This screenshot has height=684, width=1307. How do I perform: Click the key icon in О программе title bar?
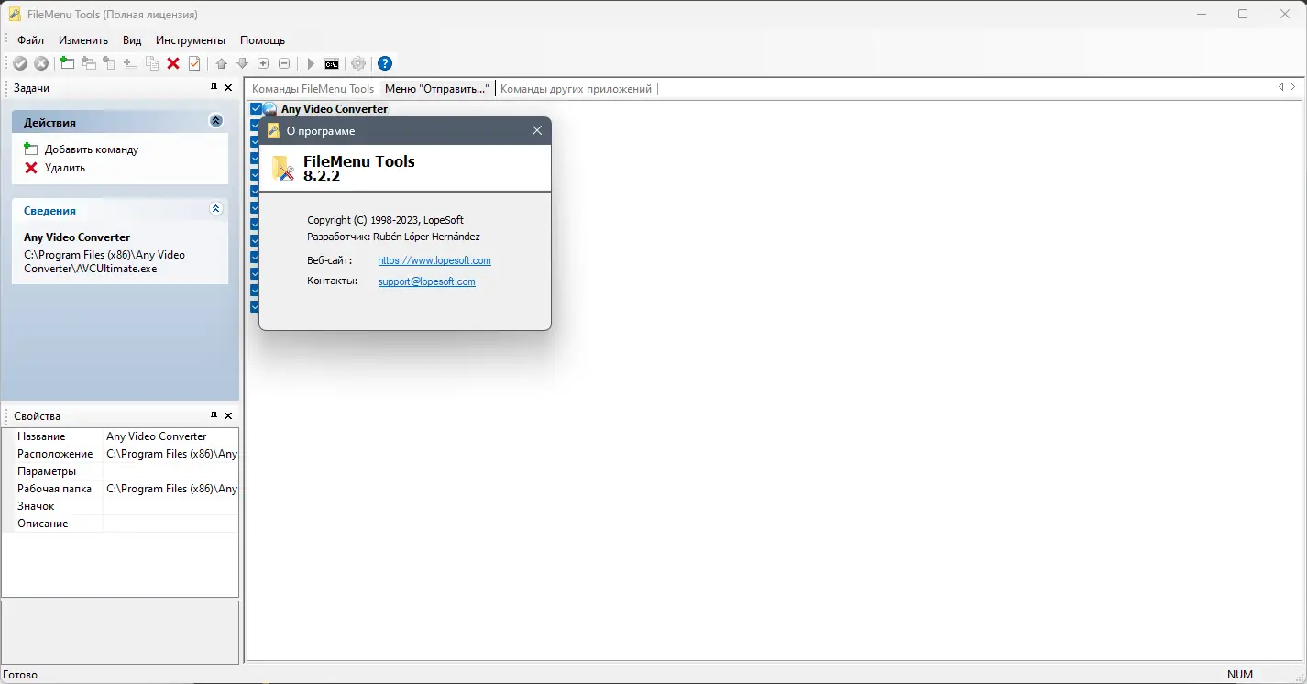(273, 131)
